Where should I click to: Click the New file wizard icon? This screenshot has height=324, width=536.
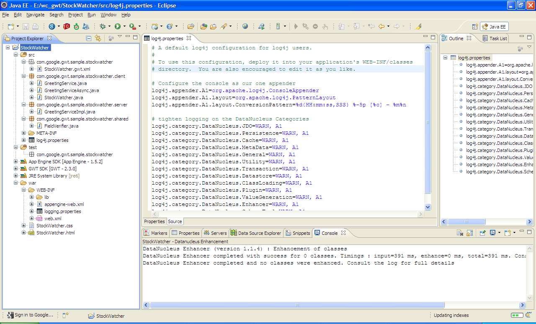(x=10, y=26)
